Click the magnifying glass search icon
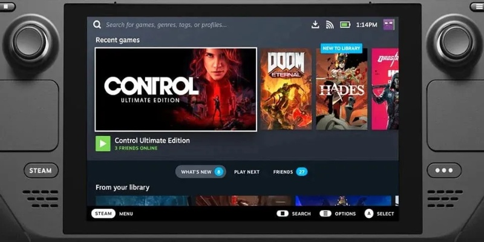The height and width of the screenshot is (242, 484). (x=97, y=25)
